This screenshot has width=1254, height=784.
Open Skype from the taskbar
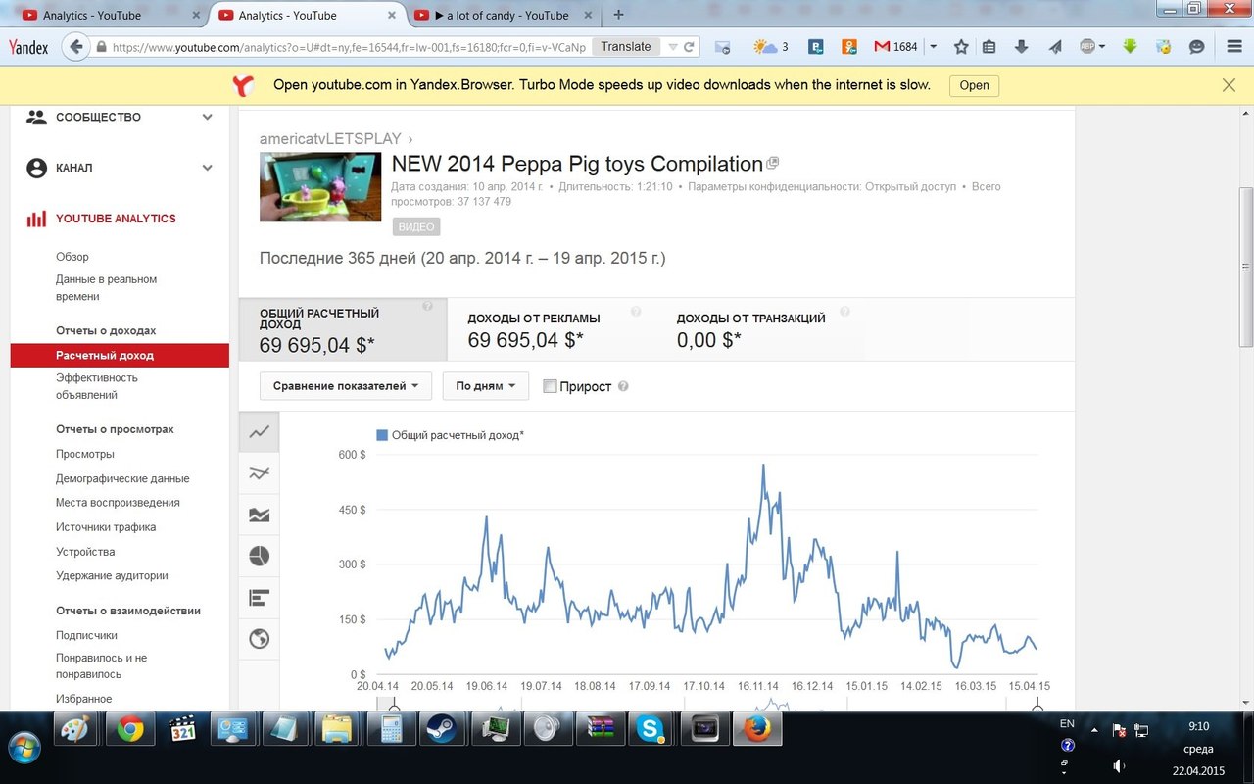[651, 729]
